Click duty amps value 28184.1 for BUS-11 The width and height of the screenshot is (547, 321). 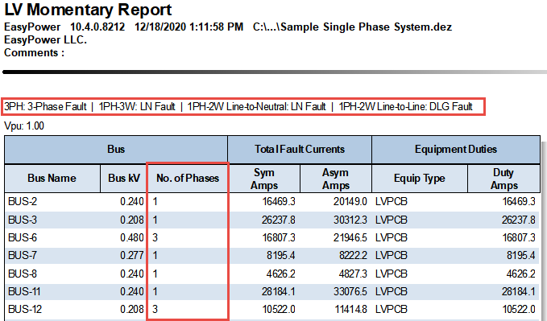click(x=518, y=291)
